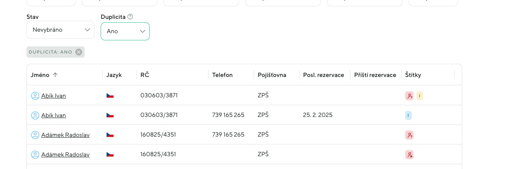Open the Stav dropdown showing Nevybráno
The height and width of the screenshot is (169, 527).
coord(61,30)
